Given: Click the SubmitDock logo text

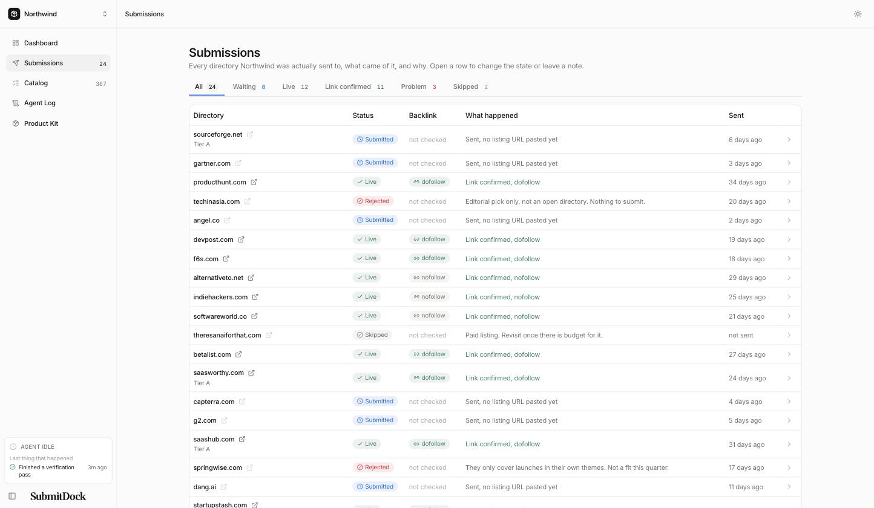Looking at the screenshot, I should click(58, 497).
